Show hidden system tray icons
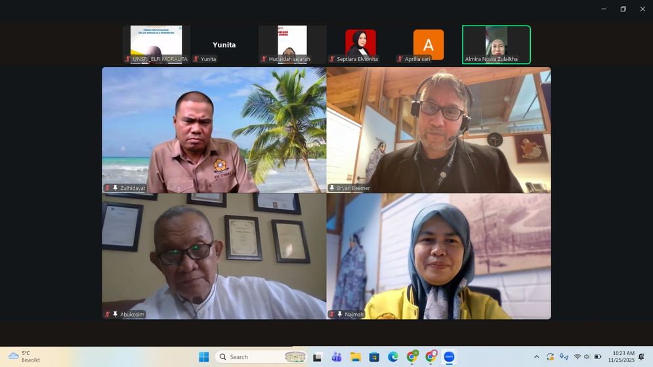The width and height of the screenshot is (653, 367). coord(536,357)
